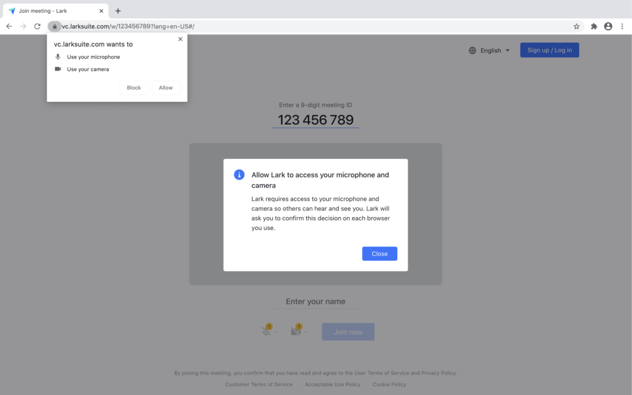This screenshot has height=395, width=632.
Task: Click Allow in browser permission popup
Action: (165, 87)
